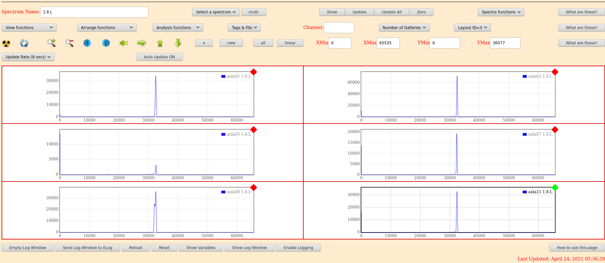Toggle the Auto Update ON button
Screen dimensions: 605x263
pyautogui.click(x=159, y=57)
